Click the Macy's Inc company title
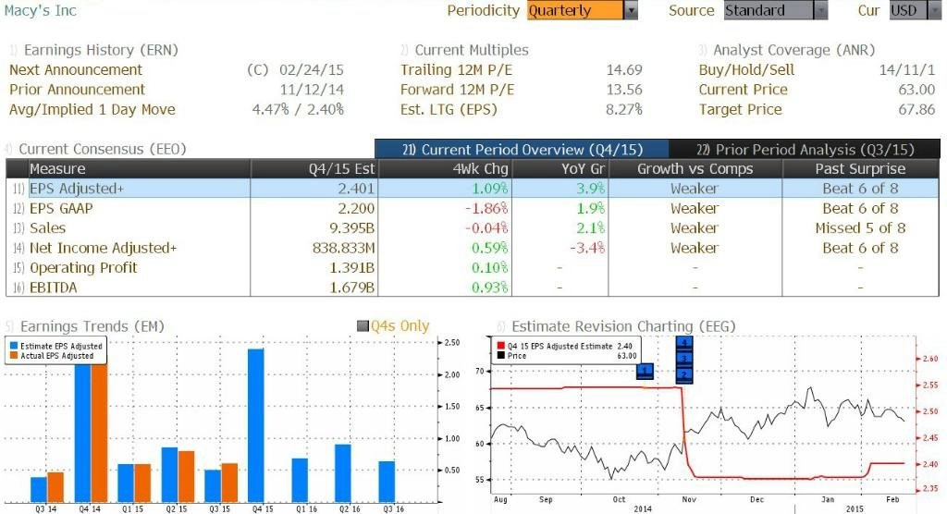The width and height of the screenshot is (947, 514). 41,10
